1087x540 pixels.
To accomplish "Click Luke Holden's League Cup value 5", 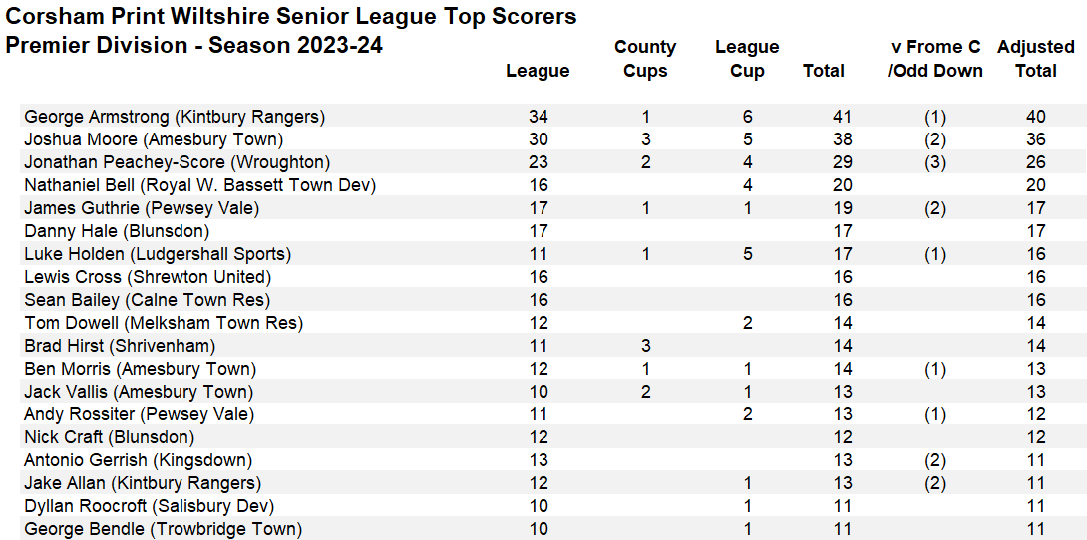I will 747,254.
